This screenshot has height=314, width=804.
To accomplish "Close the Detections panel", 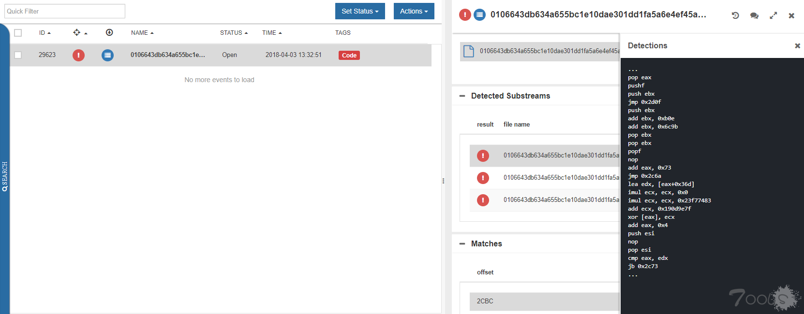I will 797,46.
